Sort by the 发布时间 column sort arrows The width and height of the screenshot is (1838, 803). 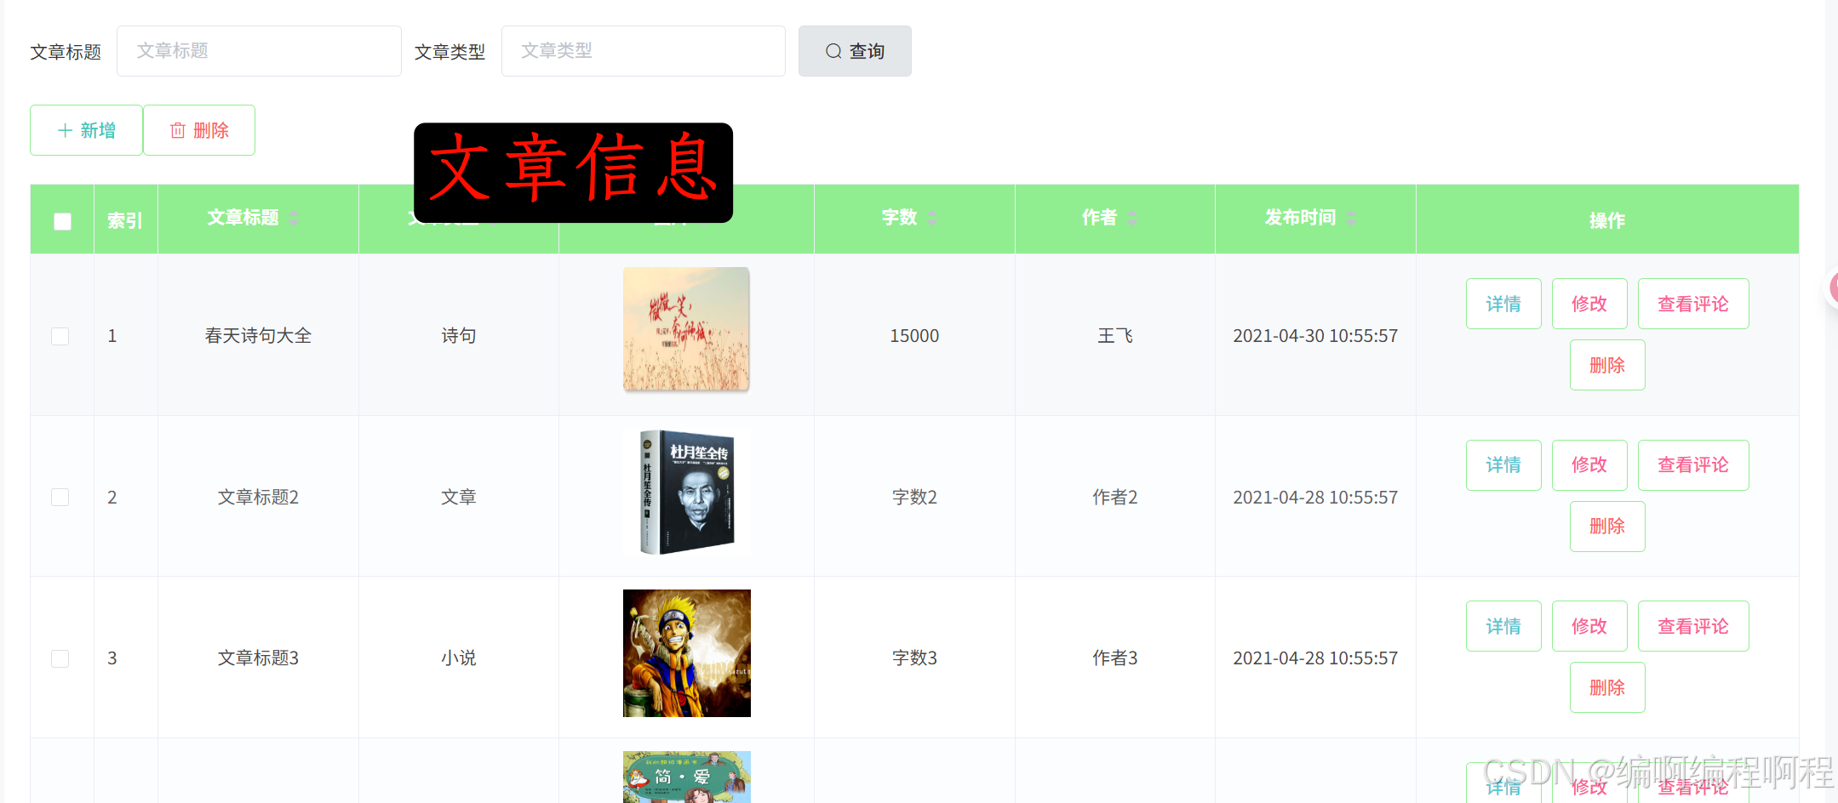click(1351, 219)
